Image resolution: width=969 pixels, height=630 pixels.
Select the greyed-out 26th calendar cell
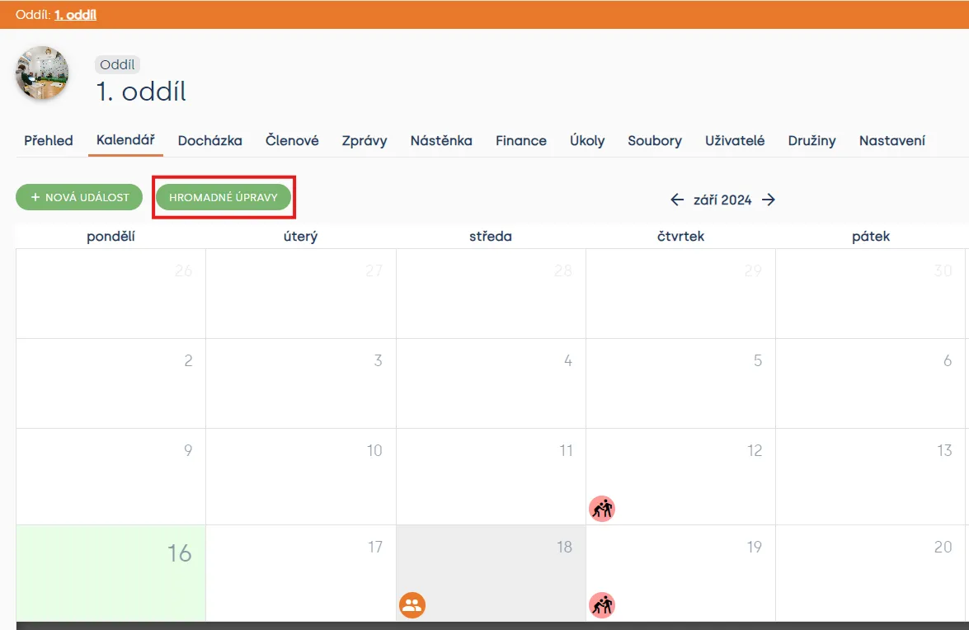click(111, 294)
